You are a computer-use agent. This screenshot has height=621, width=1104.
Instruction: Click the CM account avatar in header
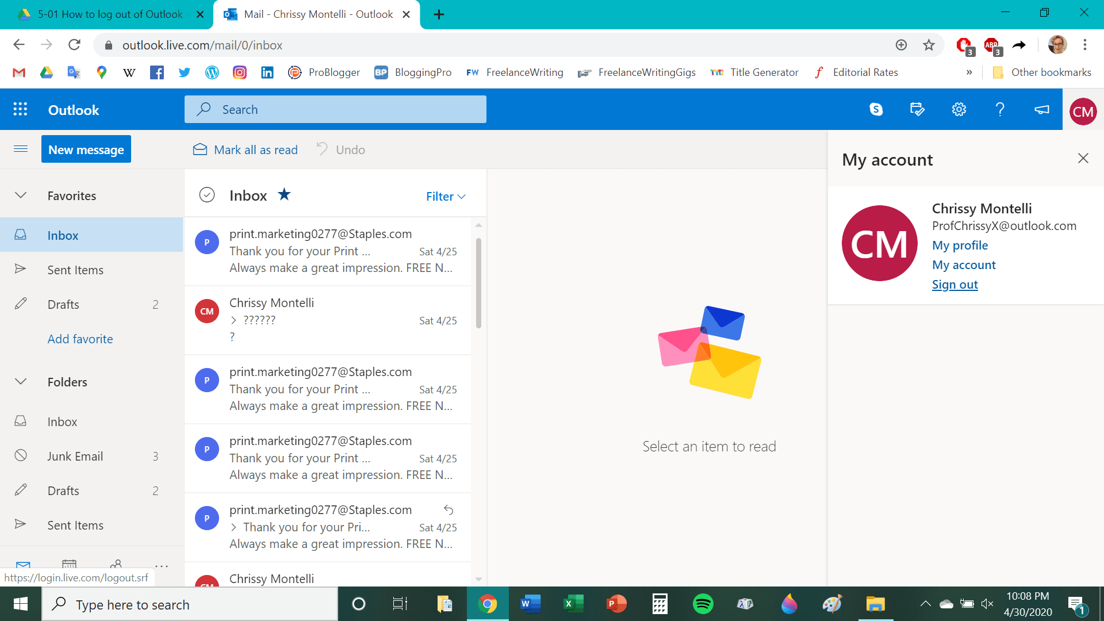click(x=1083, y=111)
